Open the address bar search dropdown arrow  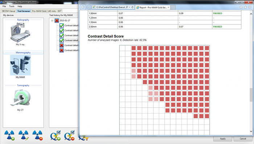tap(130, 7)
